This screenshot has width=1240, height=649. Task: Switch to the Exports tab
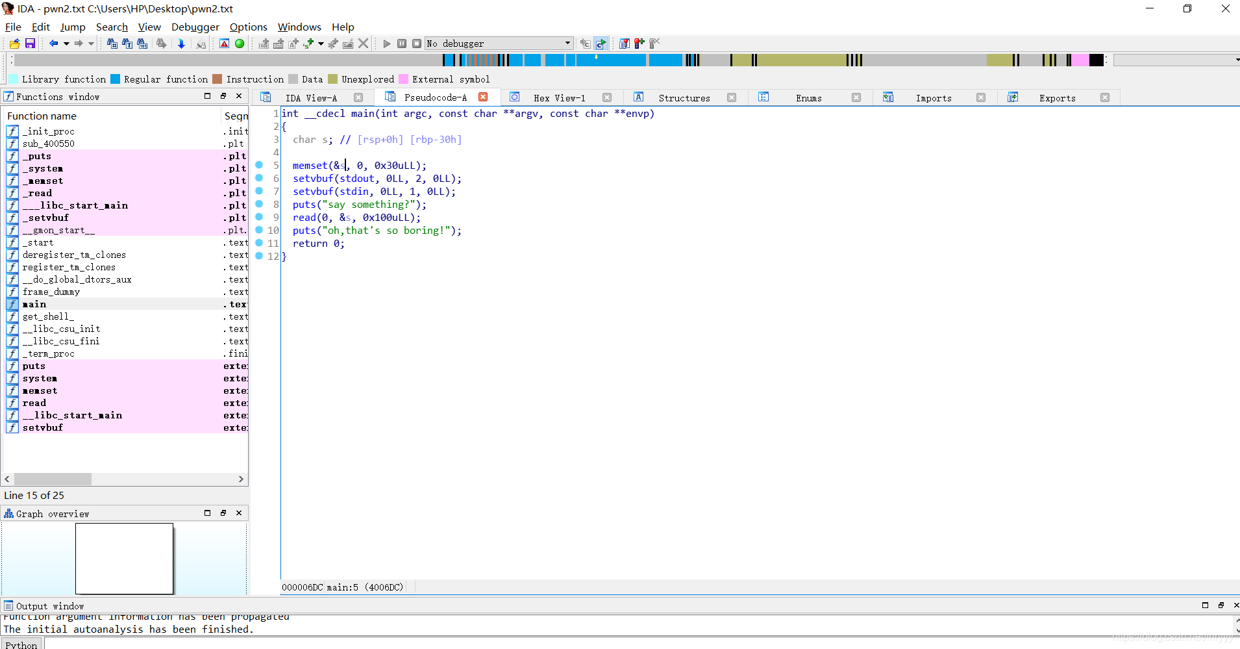1058,97
